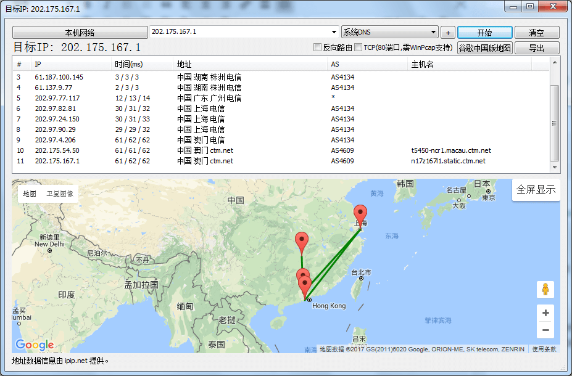The width and height of the screenshot is (572, 376).
Task: Click the pegman street-view icon on the map
Action: tap(545, 289)
